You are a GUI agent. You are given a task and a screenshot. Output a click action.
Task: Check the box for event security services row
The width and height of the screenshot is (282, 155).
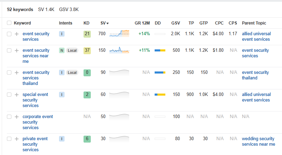pyautogui.click(x=9, y=34)
